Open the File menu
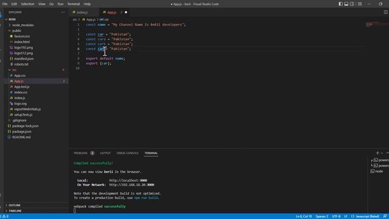Viewport: 389px width, 219px height. (x=5, y=4)
